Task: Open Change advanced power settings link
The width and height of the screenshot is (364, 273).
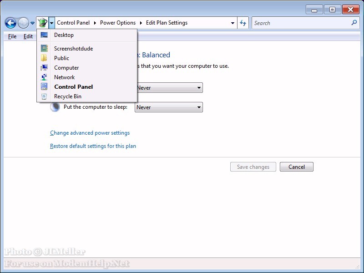Action: coord(90,133)
